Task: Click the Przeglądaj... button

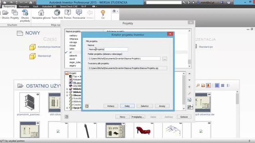Action: coord(138,117)
